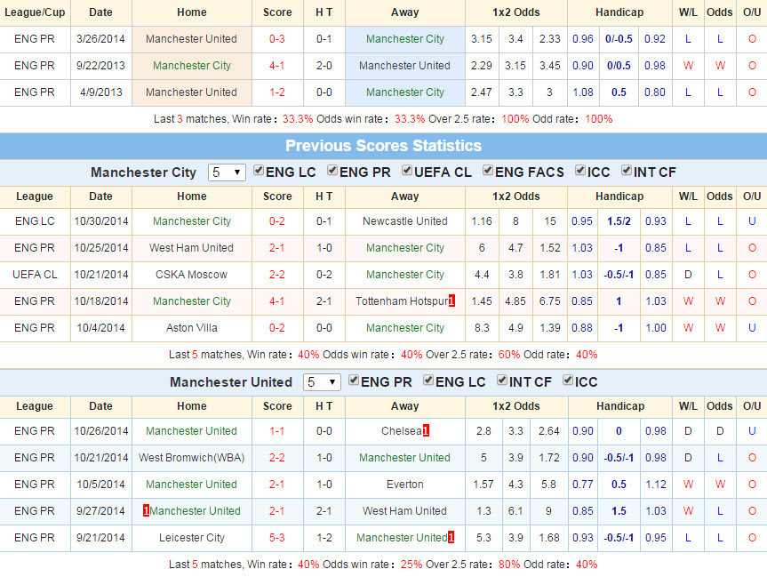Open Manchester United match count dropdown
Screen dimensions: 767x577
(x=322, y=382)
